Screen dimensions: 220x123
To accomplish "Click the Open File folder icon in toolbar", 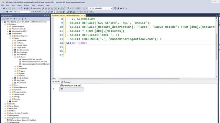I will (22, 9).
